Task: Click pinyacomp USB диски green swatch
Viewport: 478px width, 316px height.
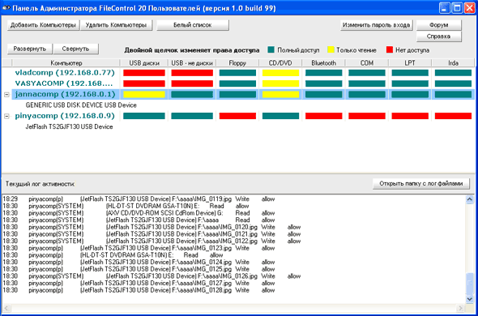Action: tap(144, 116)
